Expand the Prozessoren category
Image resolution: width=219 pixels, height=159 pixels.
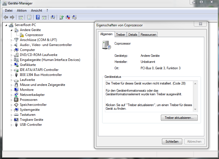[12, 100]
